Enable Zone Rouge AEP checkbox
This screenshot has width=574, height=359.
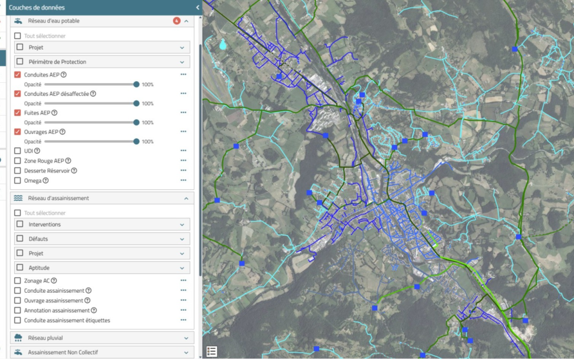click(17, 161)
